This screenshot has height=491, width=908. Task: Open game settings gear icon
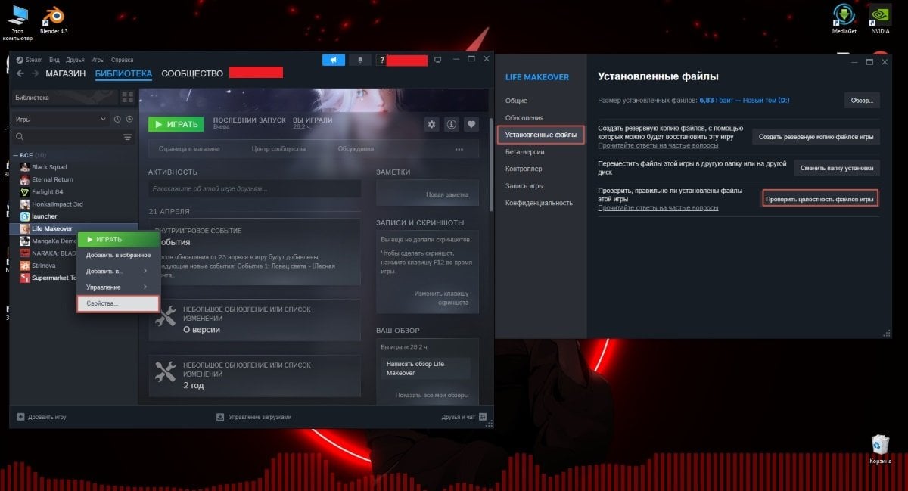[x=431, y=124]
